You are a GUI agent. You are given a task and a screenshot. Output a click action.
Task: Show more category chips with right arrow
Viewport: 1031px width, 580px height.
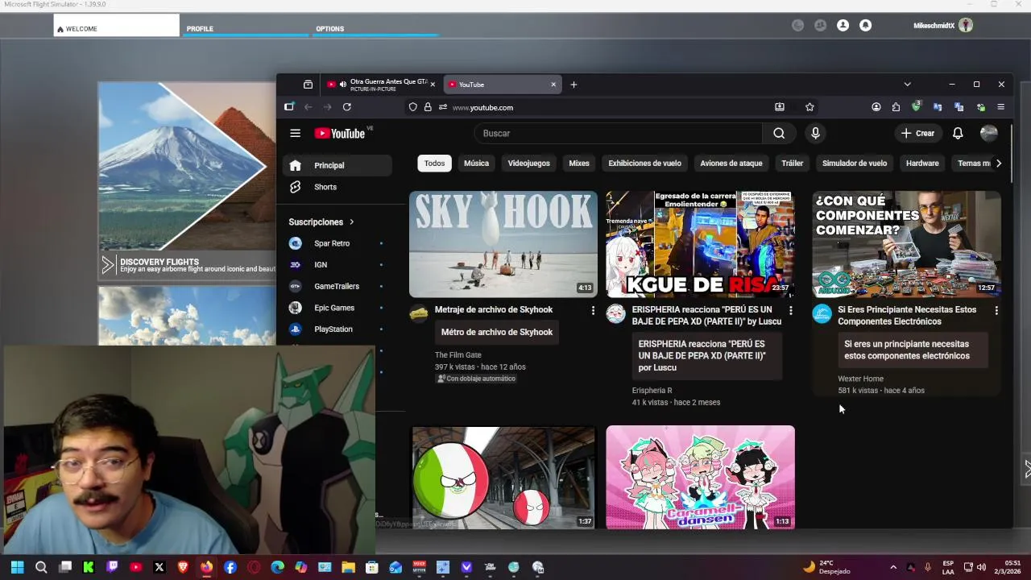click(x=999, y=164)
